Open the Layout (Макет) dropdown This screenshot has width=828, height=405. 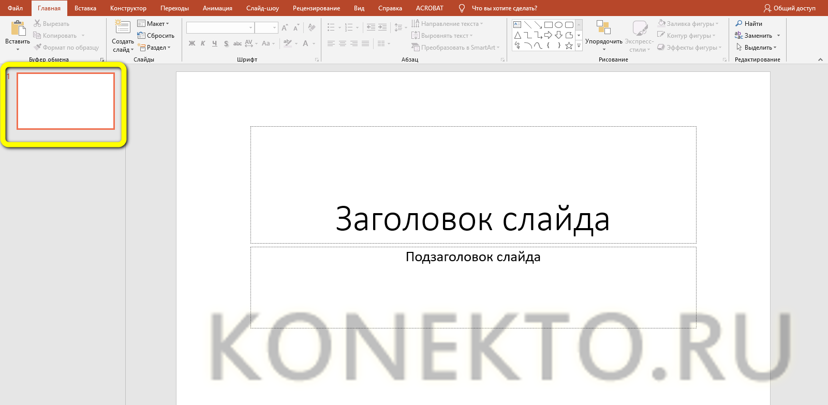153,24
